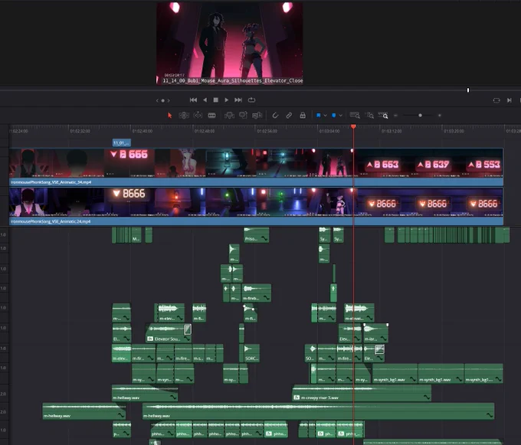Jump to the first frame

coord(193,100)
